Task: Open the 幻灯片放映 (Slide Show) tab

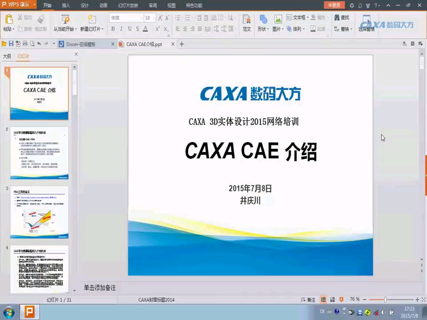Action: point(128,5)
